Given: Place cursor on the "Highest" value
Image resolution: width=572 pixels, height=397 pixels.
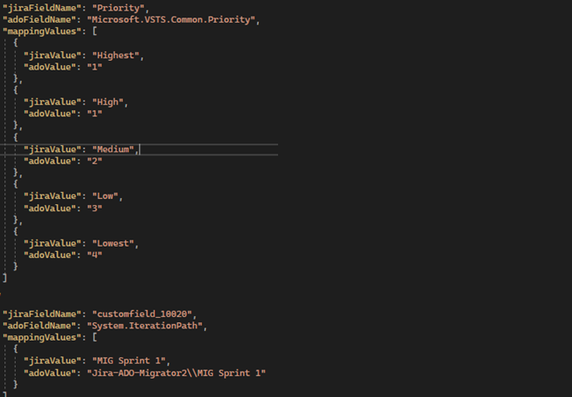Looking at the screenshot, I should click(117, 55).
